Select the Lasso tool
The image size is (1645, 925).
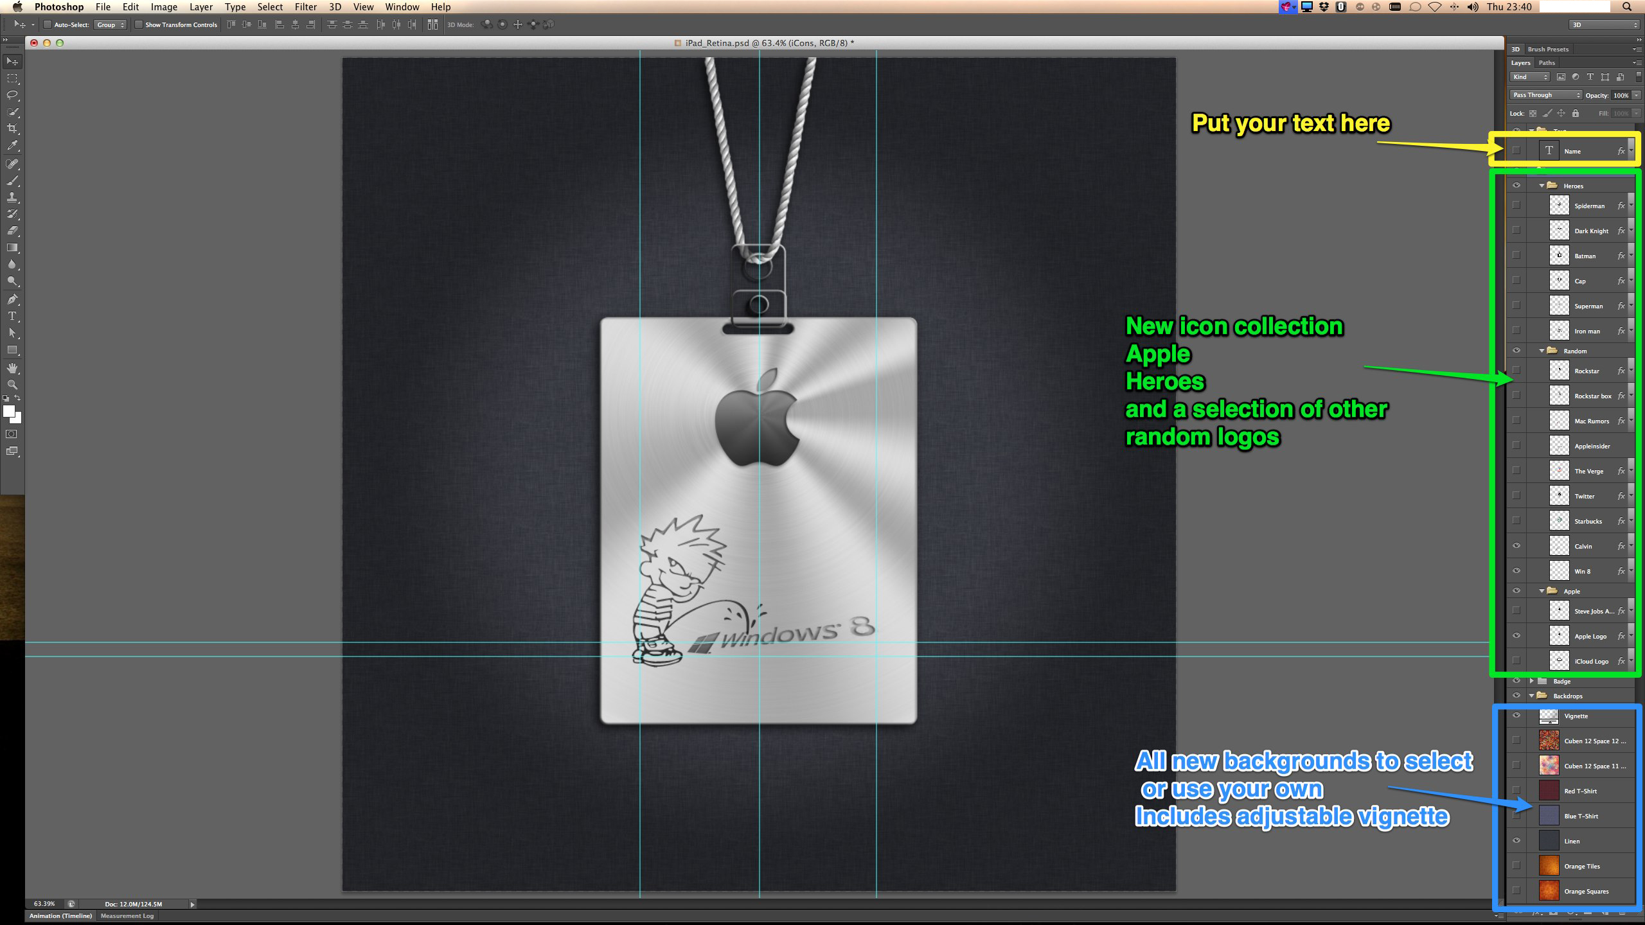click(12, 95)
